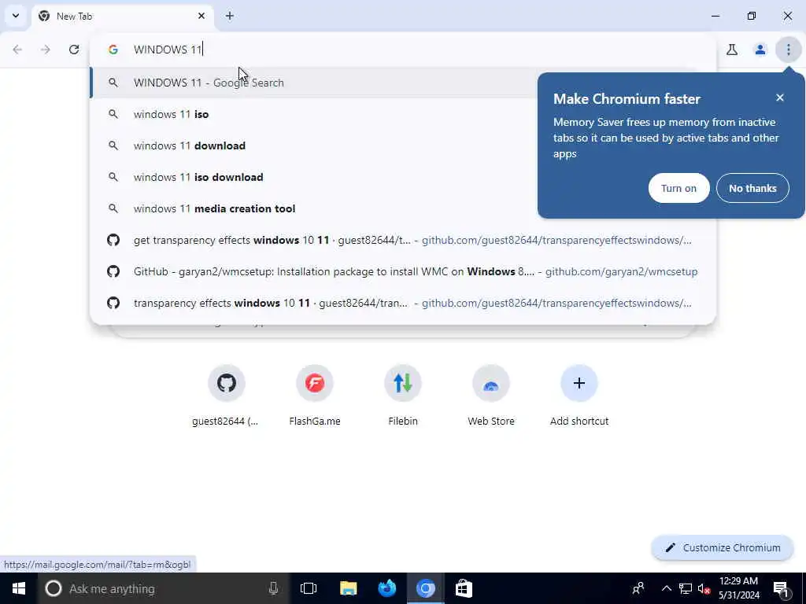The width and height of the screenshot is (806, 604).
Task: Click the Ask me anything search box
Action: click(162, 588)
